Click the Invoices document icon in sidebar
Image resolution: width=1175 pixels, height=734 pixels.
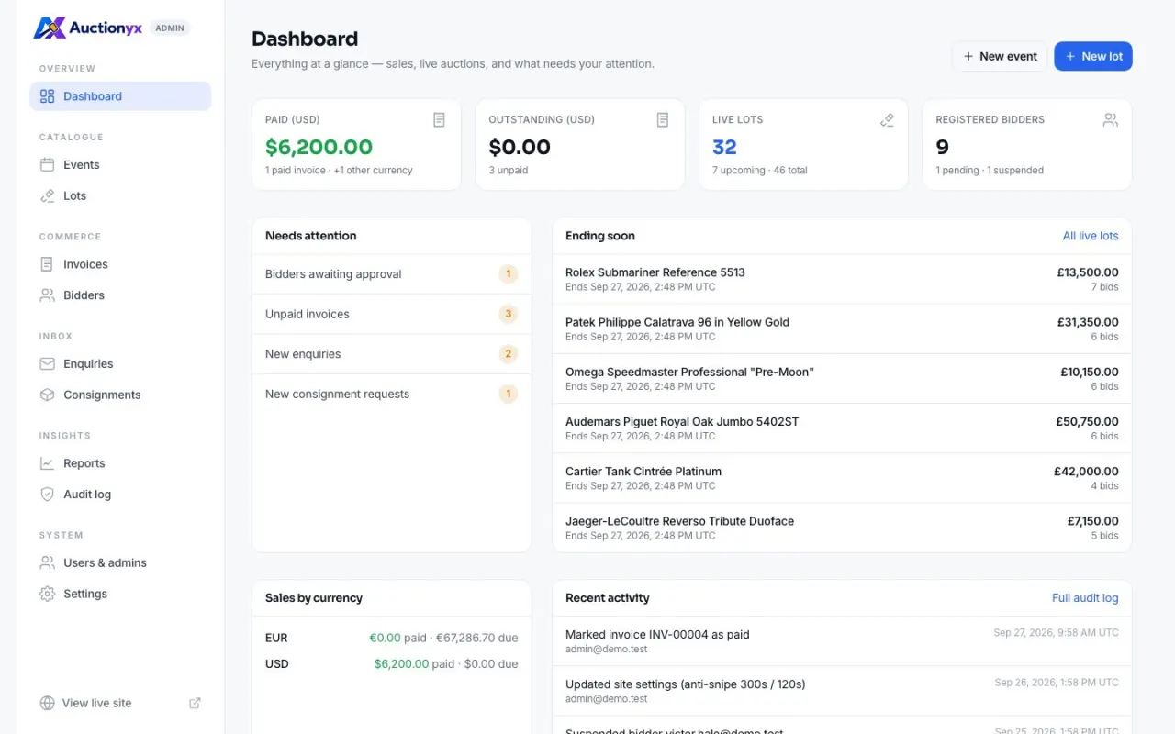(47, 264)
